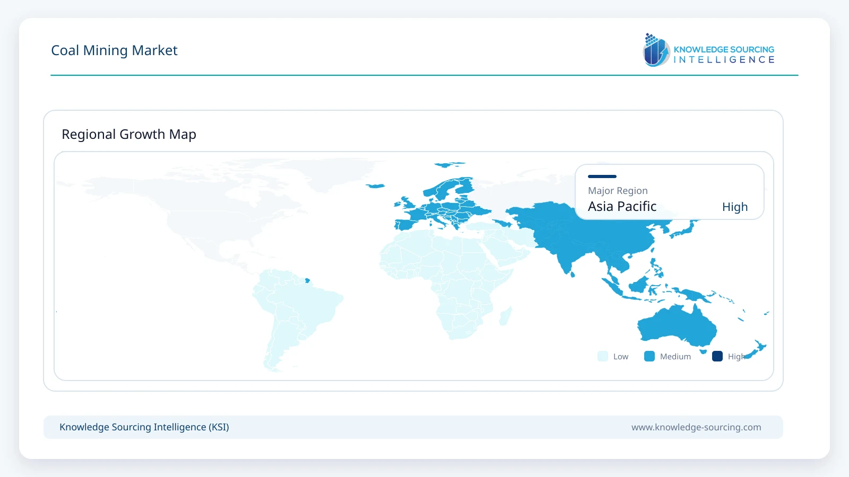Screen dimensions: 849x477
Task: Click Madagascar island on the map
Action: (x=506, y=316)
